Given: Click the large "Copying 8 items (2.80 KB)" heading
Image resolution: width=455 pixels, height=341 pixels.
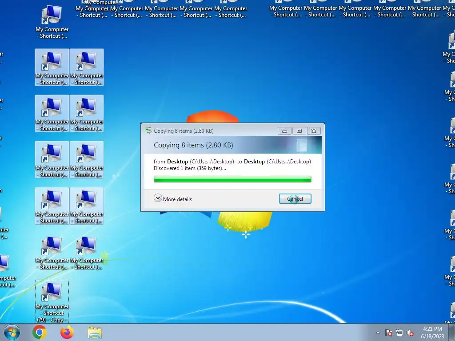Looking at the screenshot, I should point(193,145).
